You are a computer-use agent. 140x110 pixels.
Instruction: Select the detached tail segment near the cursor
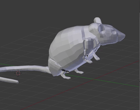9,80
